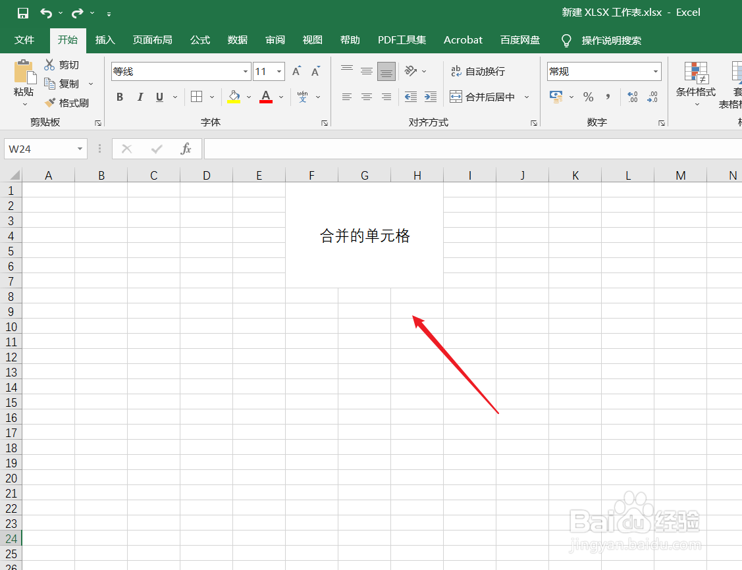This screenshot has height=570, width=742.
Task: Open the 对齐方式 dialog launcher
Action: [534, 123]
